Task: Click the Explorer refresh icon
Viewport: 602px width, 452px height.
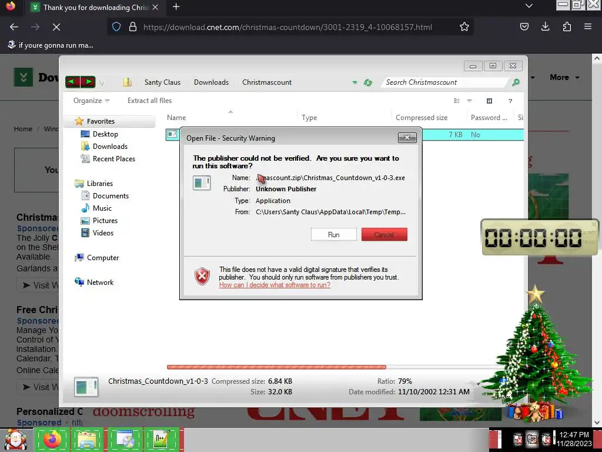Action: pos(368,82)
